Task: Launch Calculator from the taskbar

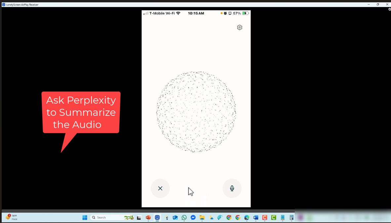Action: (291, 217)
